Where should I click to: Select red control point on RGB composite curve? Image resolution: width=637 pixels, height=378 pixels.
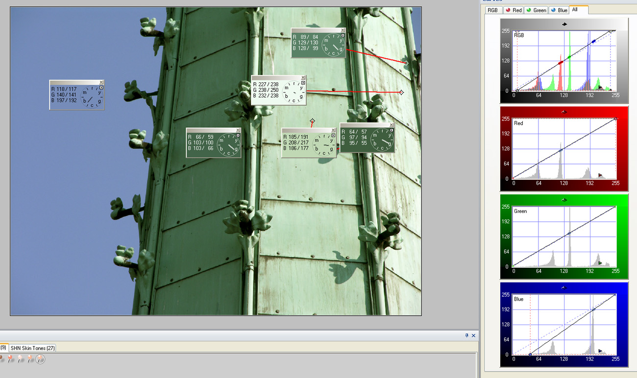point(561,63)
